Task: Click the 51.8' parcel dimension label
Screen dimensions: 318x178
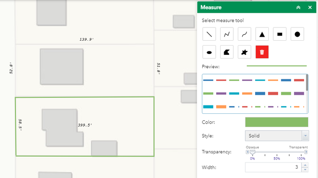Action: [x=159, y=69]
